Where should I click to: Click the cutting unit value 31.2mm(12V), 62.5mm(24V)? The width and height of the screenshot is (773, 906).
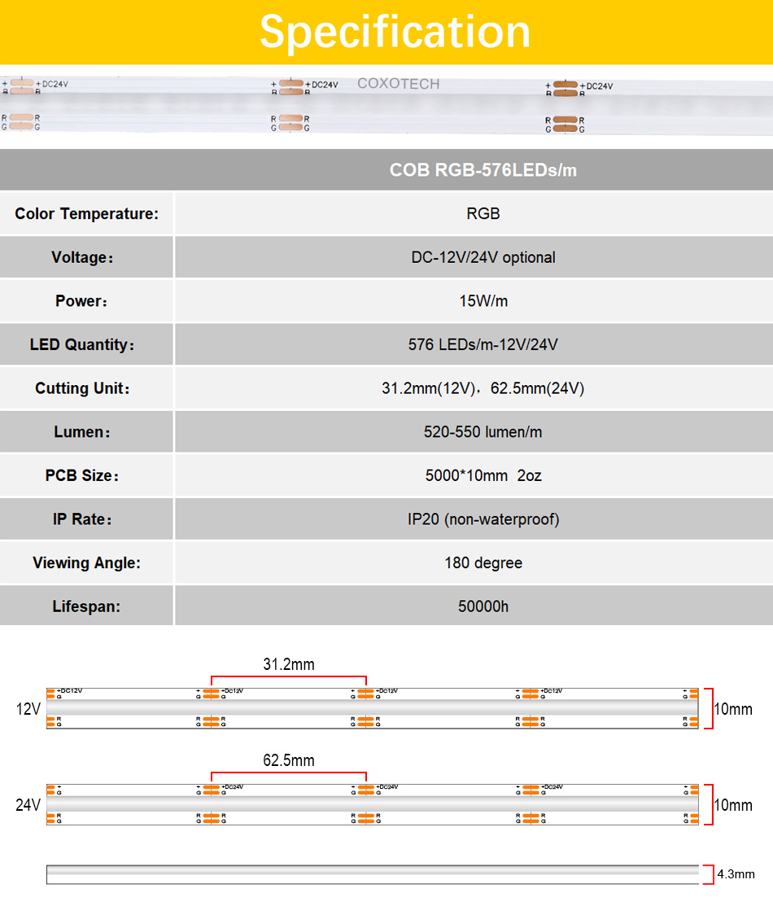pos(483,388)
